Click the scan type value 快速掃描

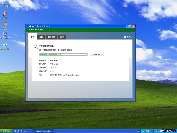click(x=54, y=60)
